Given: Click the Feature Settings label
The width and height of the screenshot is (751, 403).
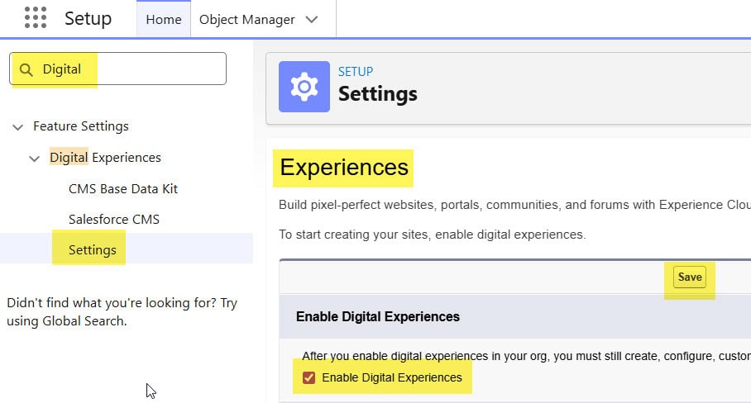Looking at the screenshot, I should pos(81,126).
